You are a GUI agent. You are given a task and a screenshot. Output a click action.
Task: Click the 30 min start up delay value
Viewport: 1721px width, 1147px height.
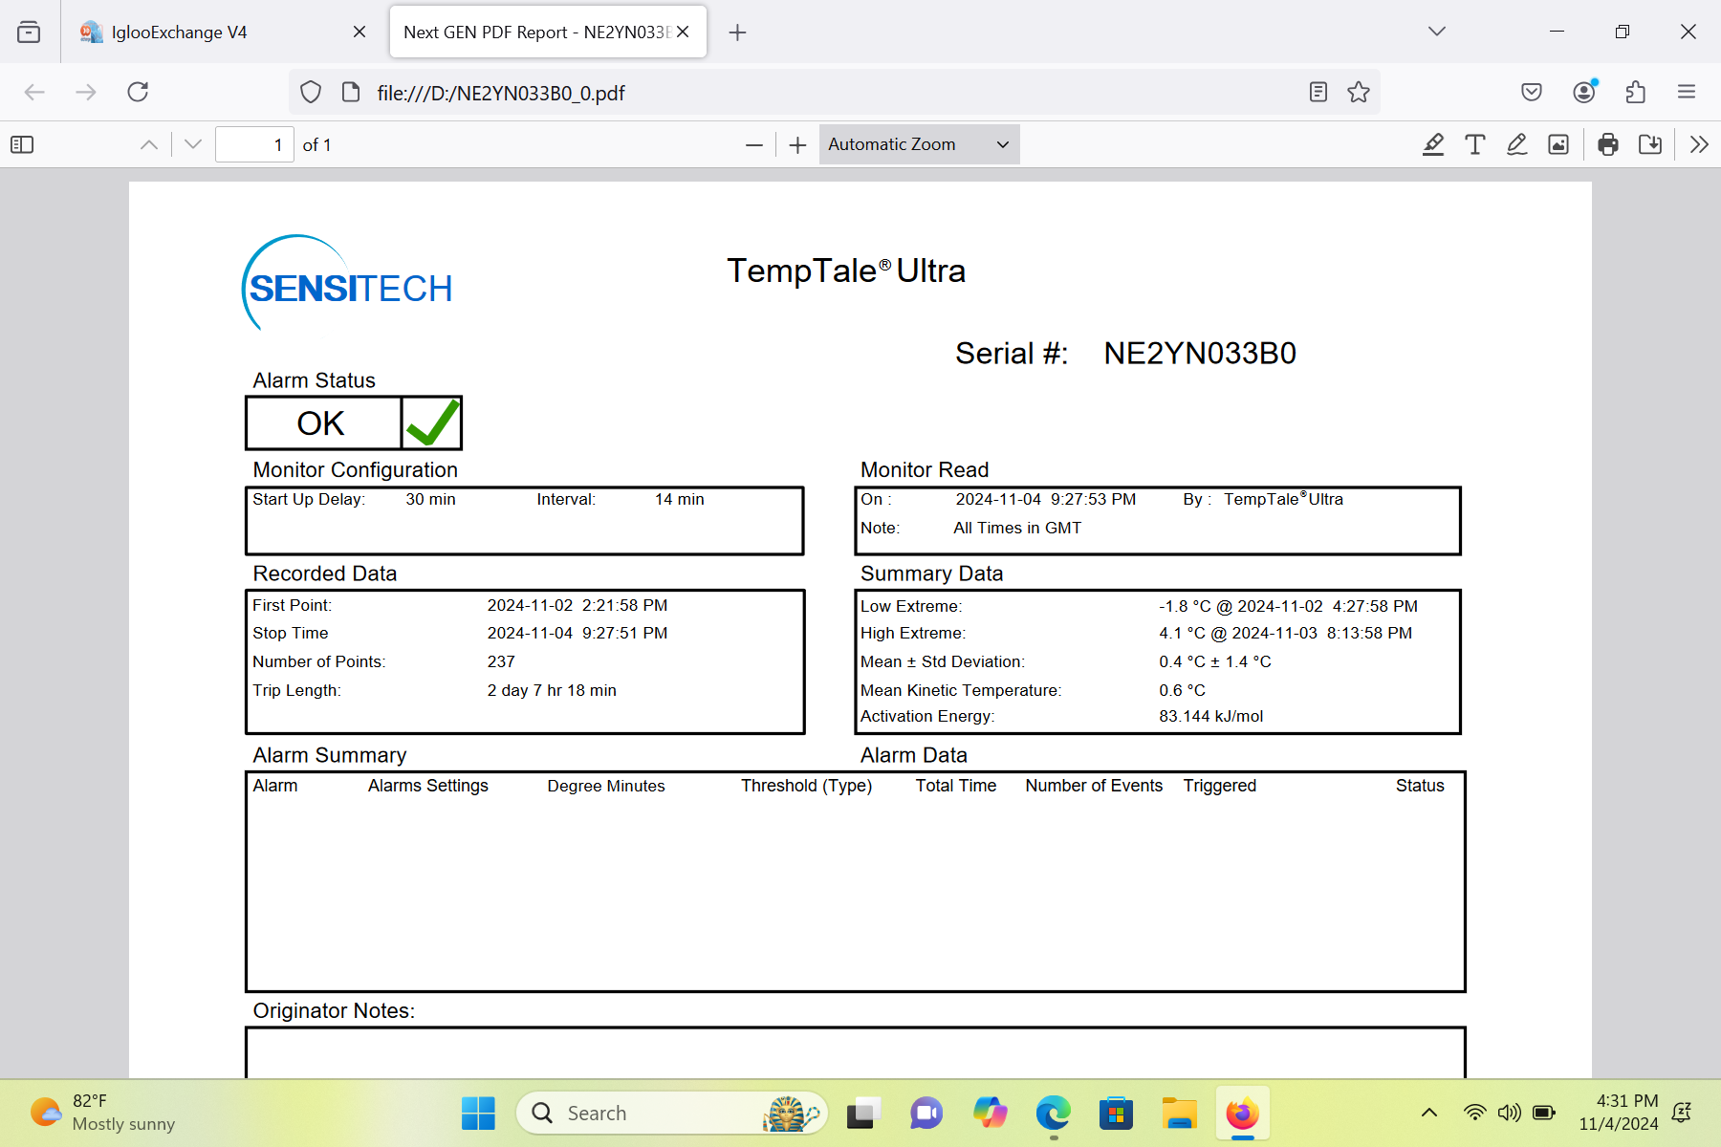[430, 499]
